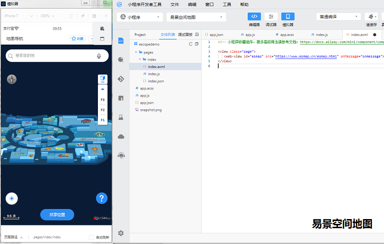Open the 小程序 project type dropdown
384x244 pixels.
click(140, 17)
